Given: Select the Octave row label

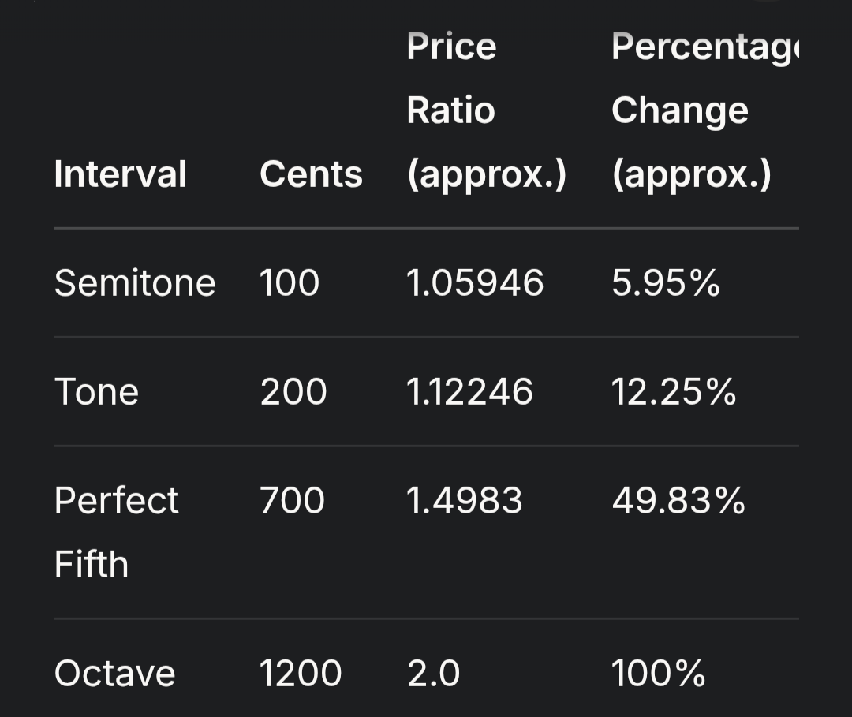Looking at the screenshot, I should point(114,674).
